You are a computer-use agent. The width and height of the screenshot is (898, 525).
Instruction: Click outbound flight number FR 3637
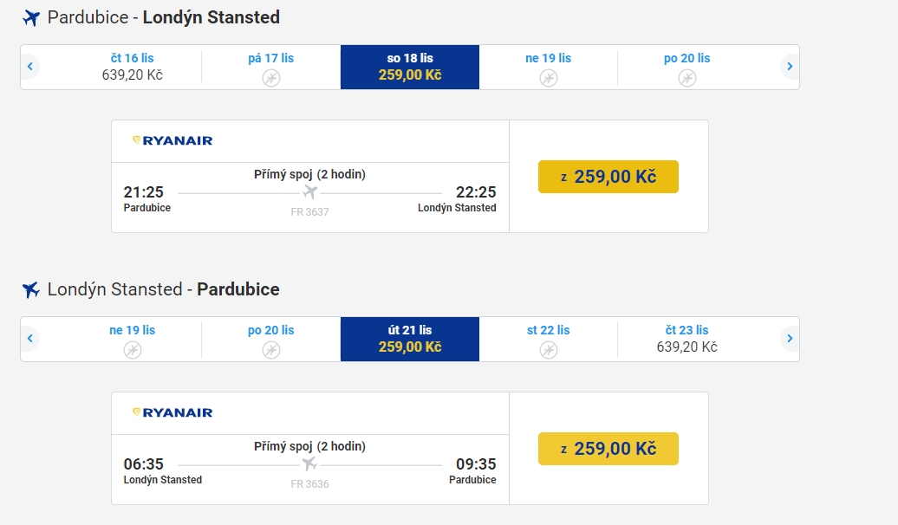(x=309, y=212)
